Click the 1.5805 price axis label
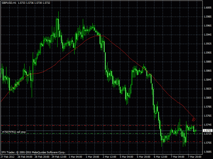Image resolution: width=213 pixels, height=159 pixels. coord(208,98)
